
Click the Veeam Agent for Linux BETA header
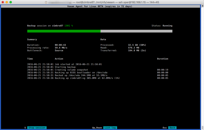click(x=100, y=6)
